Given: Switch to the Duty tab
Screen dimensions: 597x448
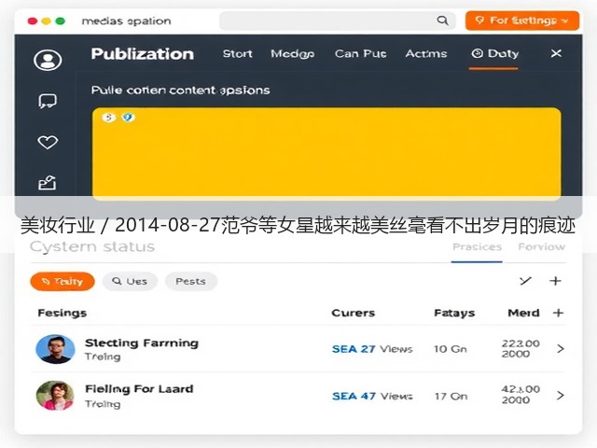Looking at the screenshot, I should pos(494,54).
